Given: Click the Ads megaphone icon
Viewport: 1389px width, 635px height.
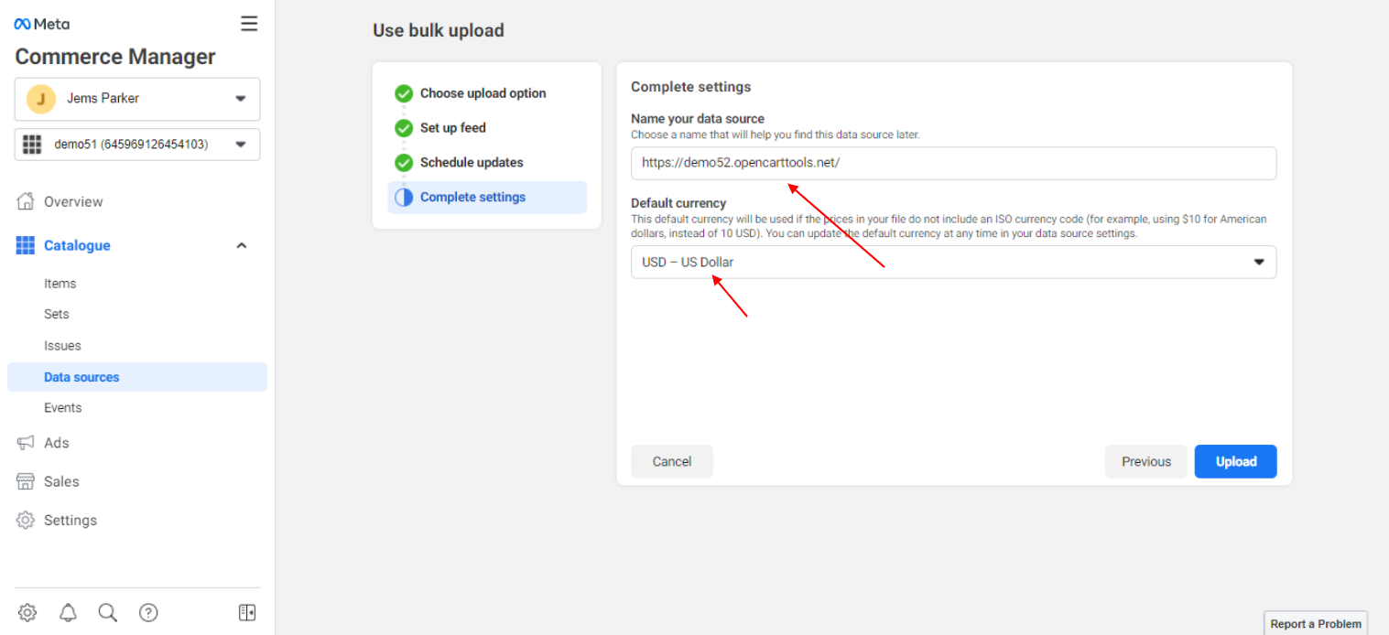Looking at the screenshot, I should point(26,443).
